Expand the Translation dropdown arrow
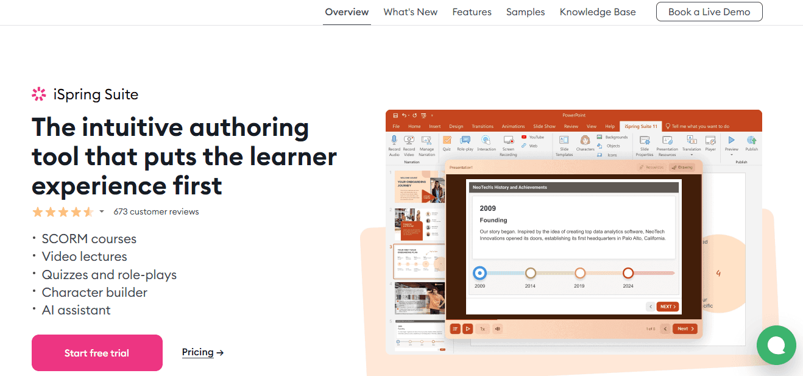 coord(692,155)
